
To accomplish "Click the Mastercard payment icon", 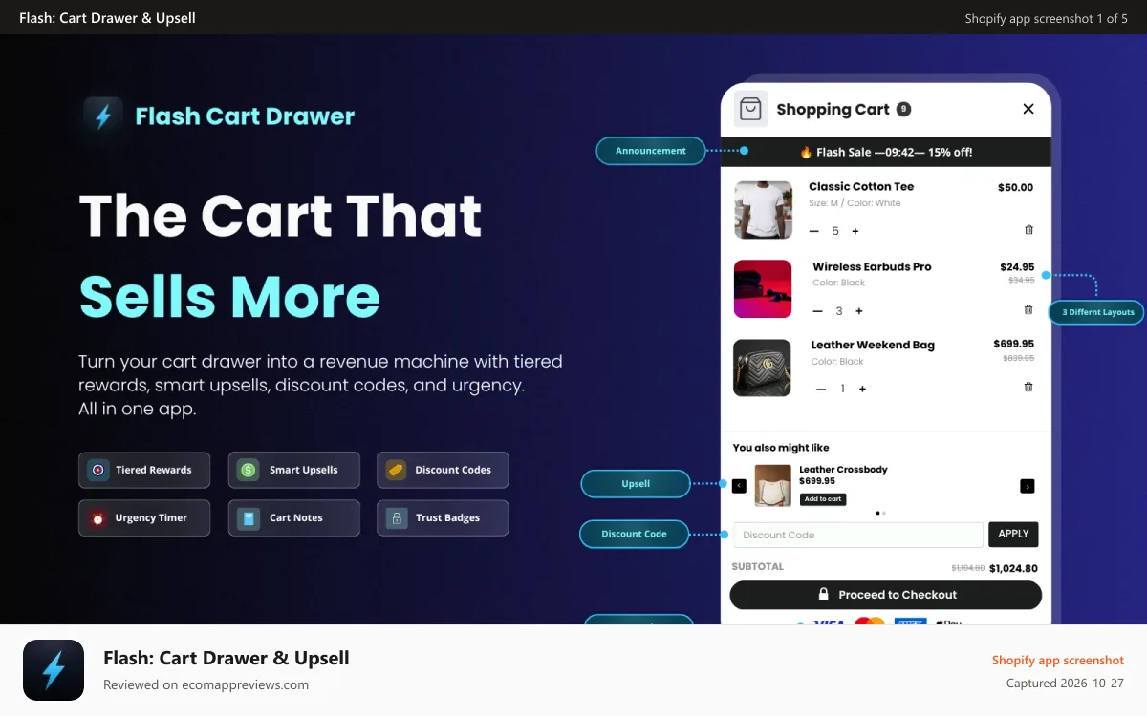I will 869,622.
